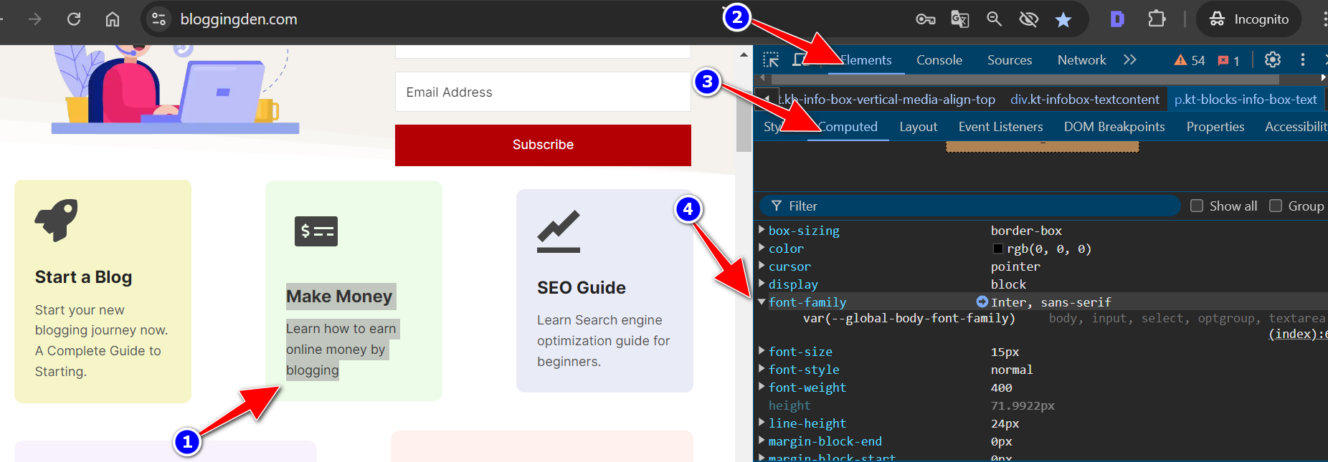Switch to the Network tab
The width and height of the screenshot is (1328, 462).
pos(1082,60)
